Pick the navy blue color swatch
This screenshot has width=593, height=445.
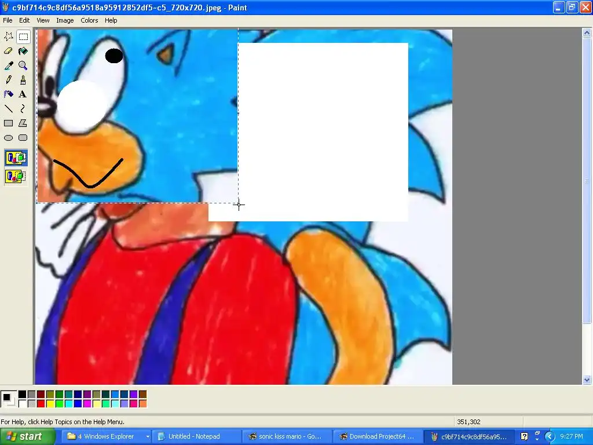[x=78, y=395]
